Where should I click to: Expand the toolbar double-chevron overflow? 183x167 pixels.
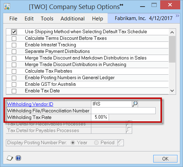177,16
